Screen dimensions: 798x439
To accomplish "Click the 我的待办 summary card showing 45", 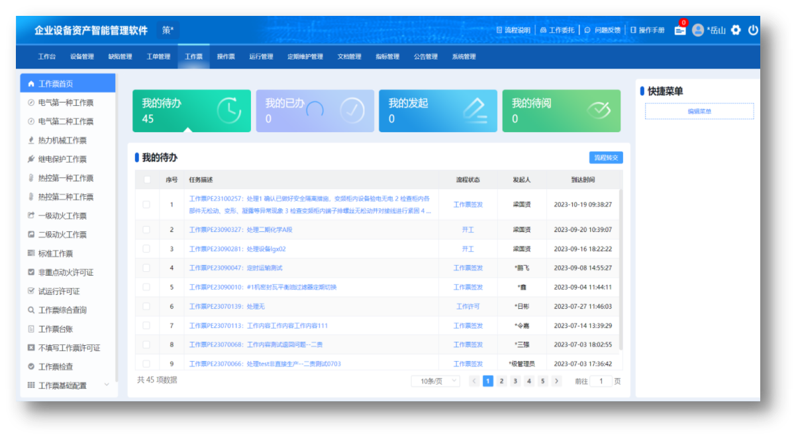I will tap(191, 110).
